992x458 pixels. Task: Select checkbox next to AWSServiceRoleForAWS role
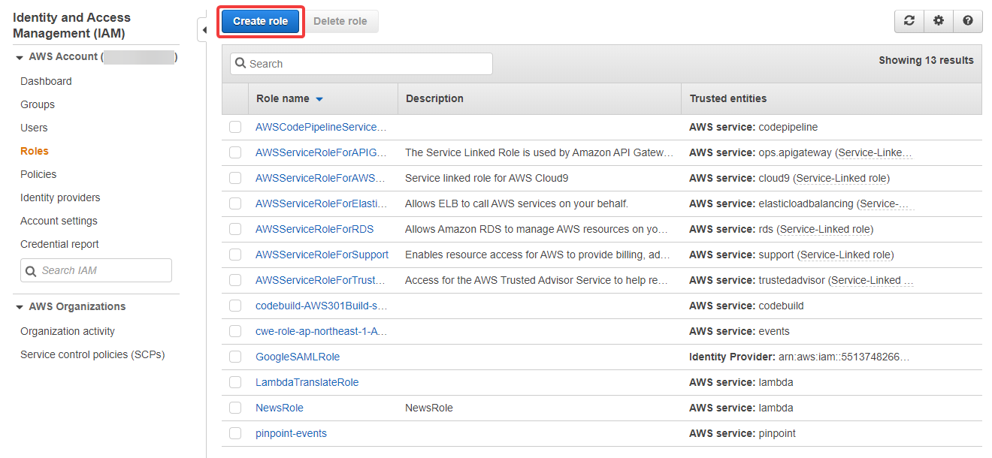coord(235,178)
